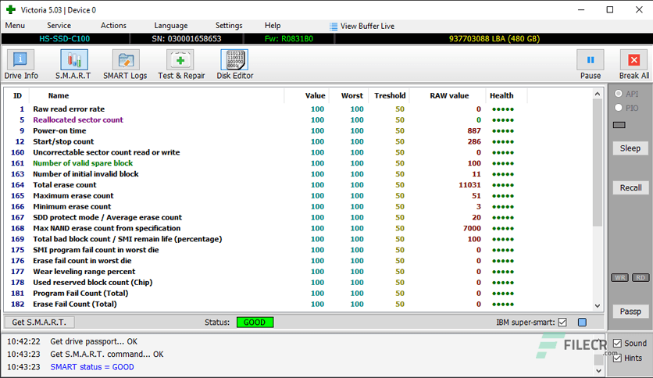Select the PIO radio button
This screenshot has height=378, width=653.
click(x=619, y=108)
